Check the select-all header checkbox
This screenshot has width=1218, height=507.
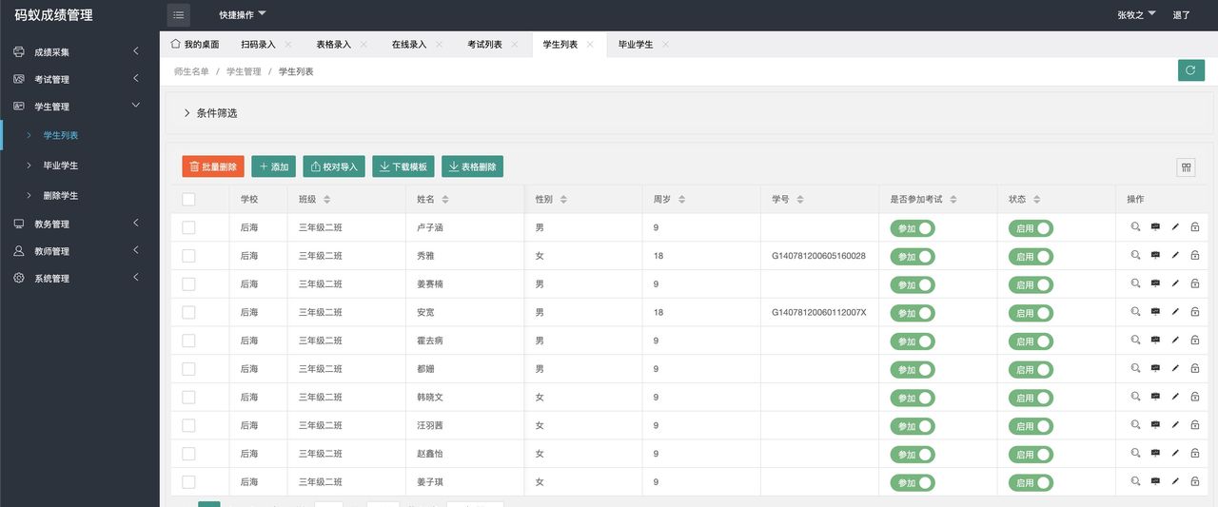point(188,200)
